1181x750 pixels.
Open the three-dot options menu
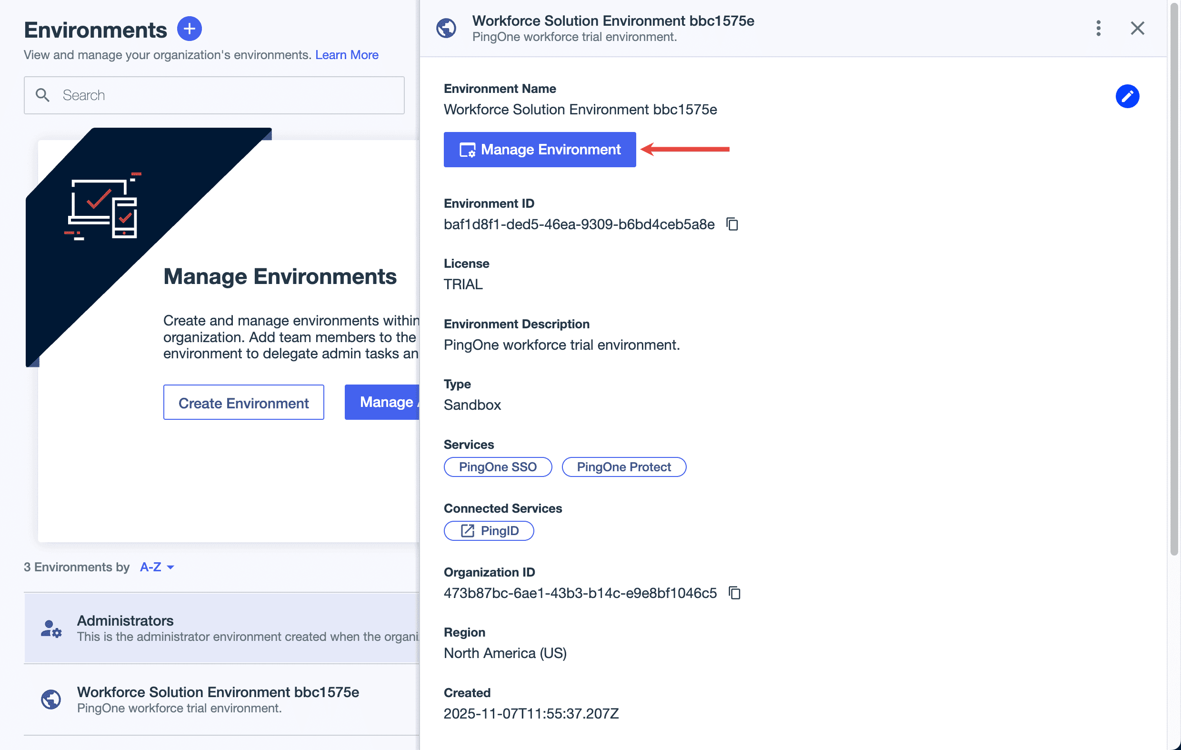1098,29
